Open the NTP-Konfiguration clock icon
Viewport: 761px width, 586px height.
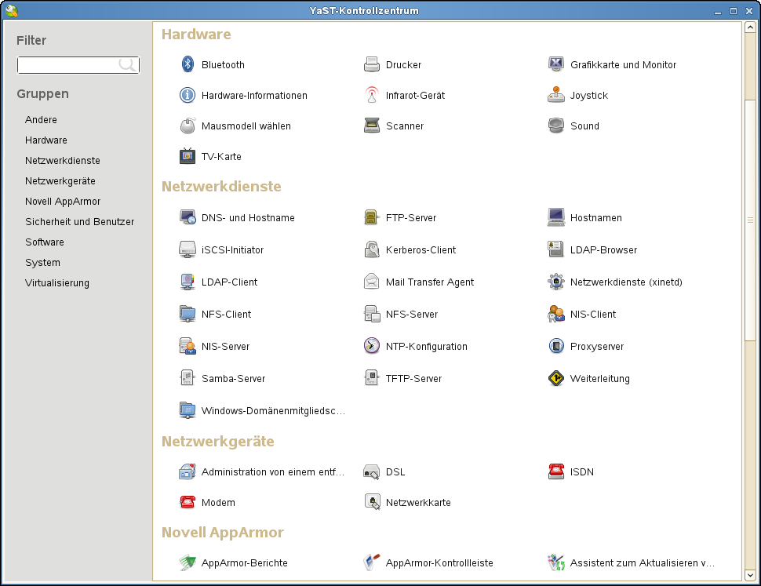pos(372,346)
